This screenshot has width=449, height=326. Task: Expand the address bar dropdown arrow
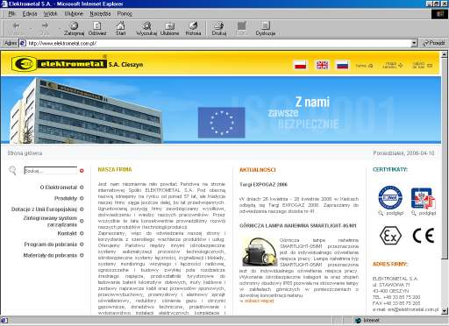click(414, 43)
